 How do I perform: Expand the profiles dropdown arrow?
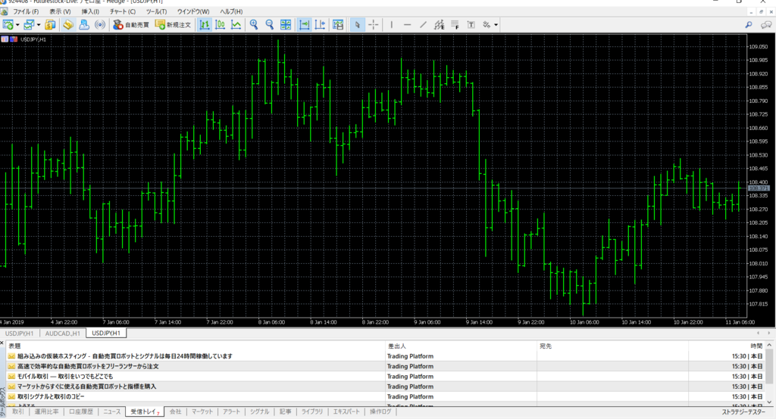point(39,25)
